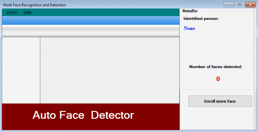Click the red faces detected count '0'
Screen dimensions: 258x132
point(218,79)
